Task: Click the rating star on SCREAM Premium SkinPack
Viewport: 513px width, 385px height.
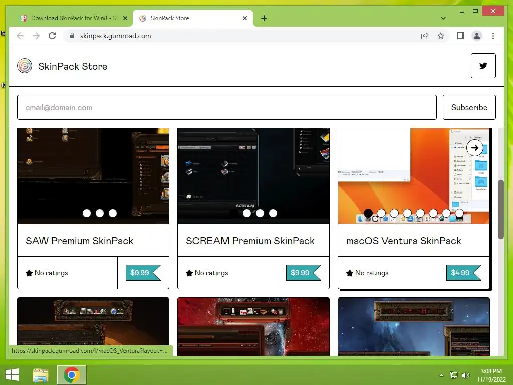Action: coord(189,273)
